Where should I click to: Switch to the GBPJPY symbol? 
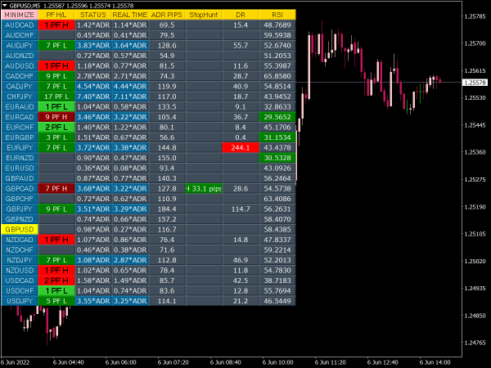[20, 209]
